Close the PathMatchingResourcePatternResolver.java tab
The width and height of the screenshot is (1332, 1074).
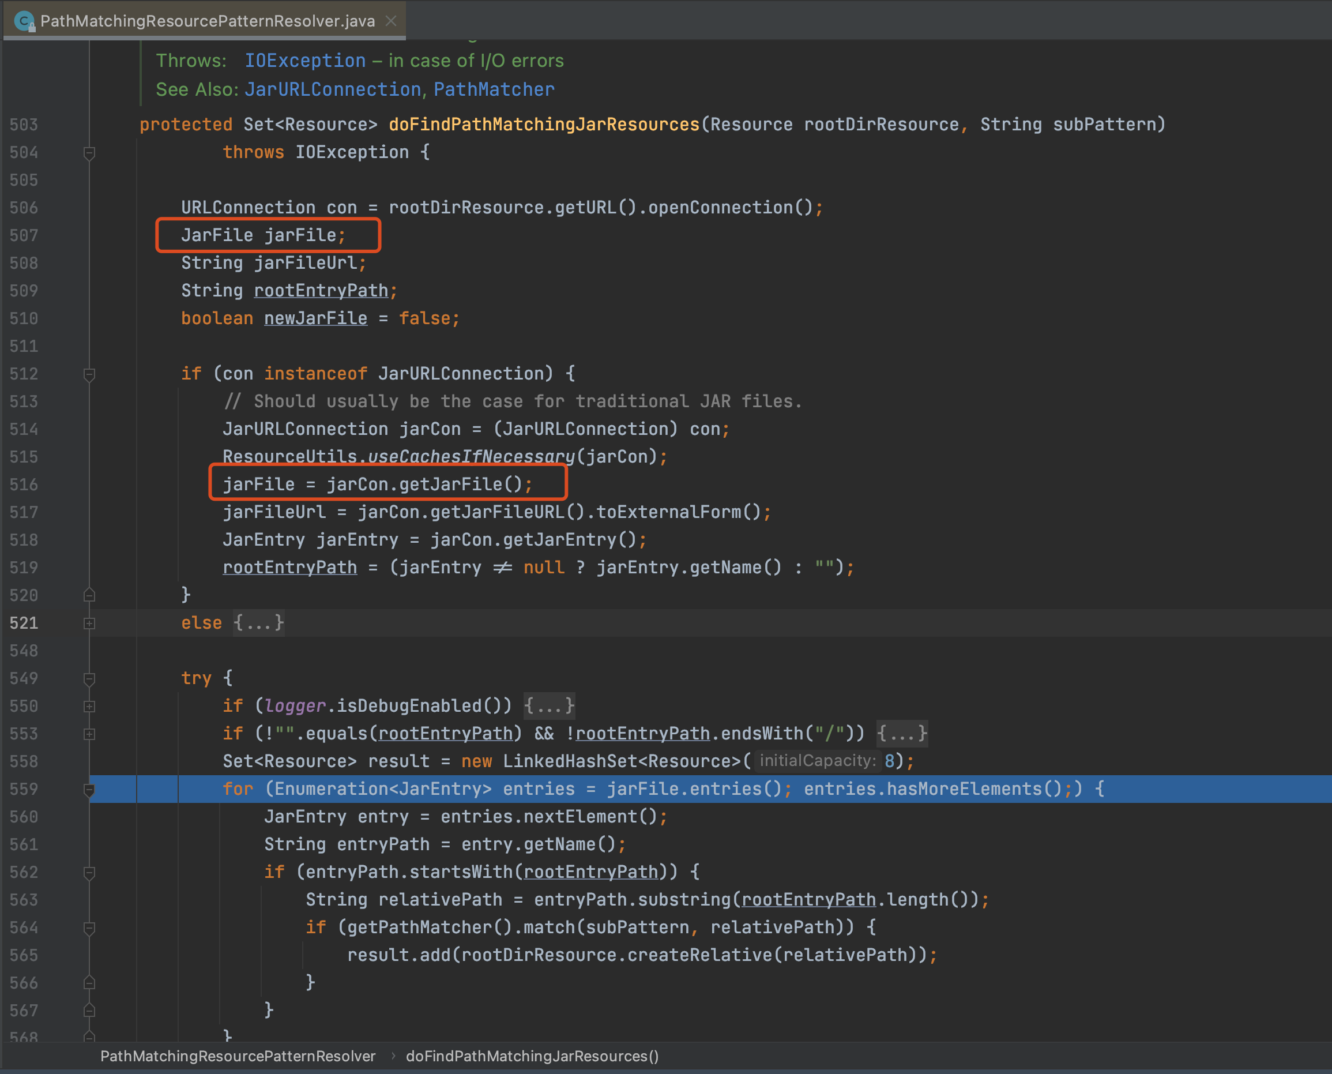[391, 20]
